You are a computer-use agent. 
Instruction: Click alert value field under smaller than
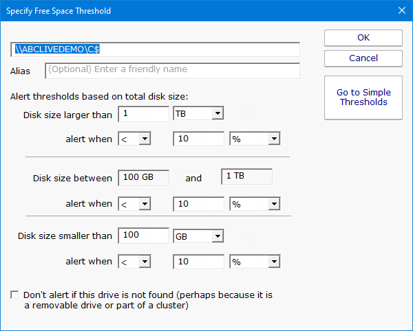coord(198,262)
